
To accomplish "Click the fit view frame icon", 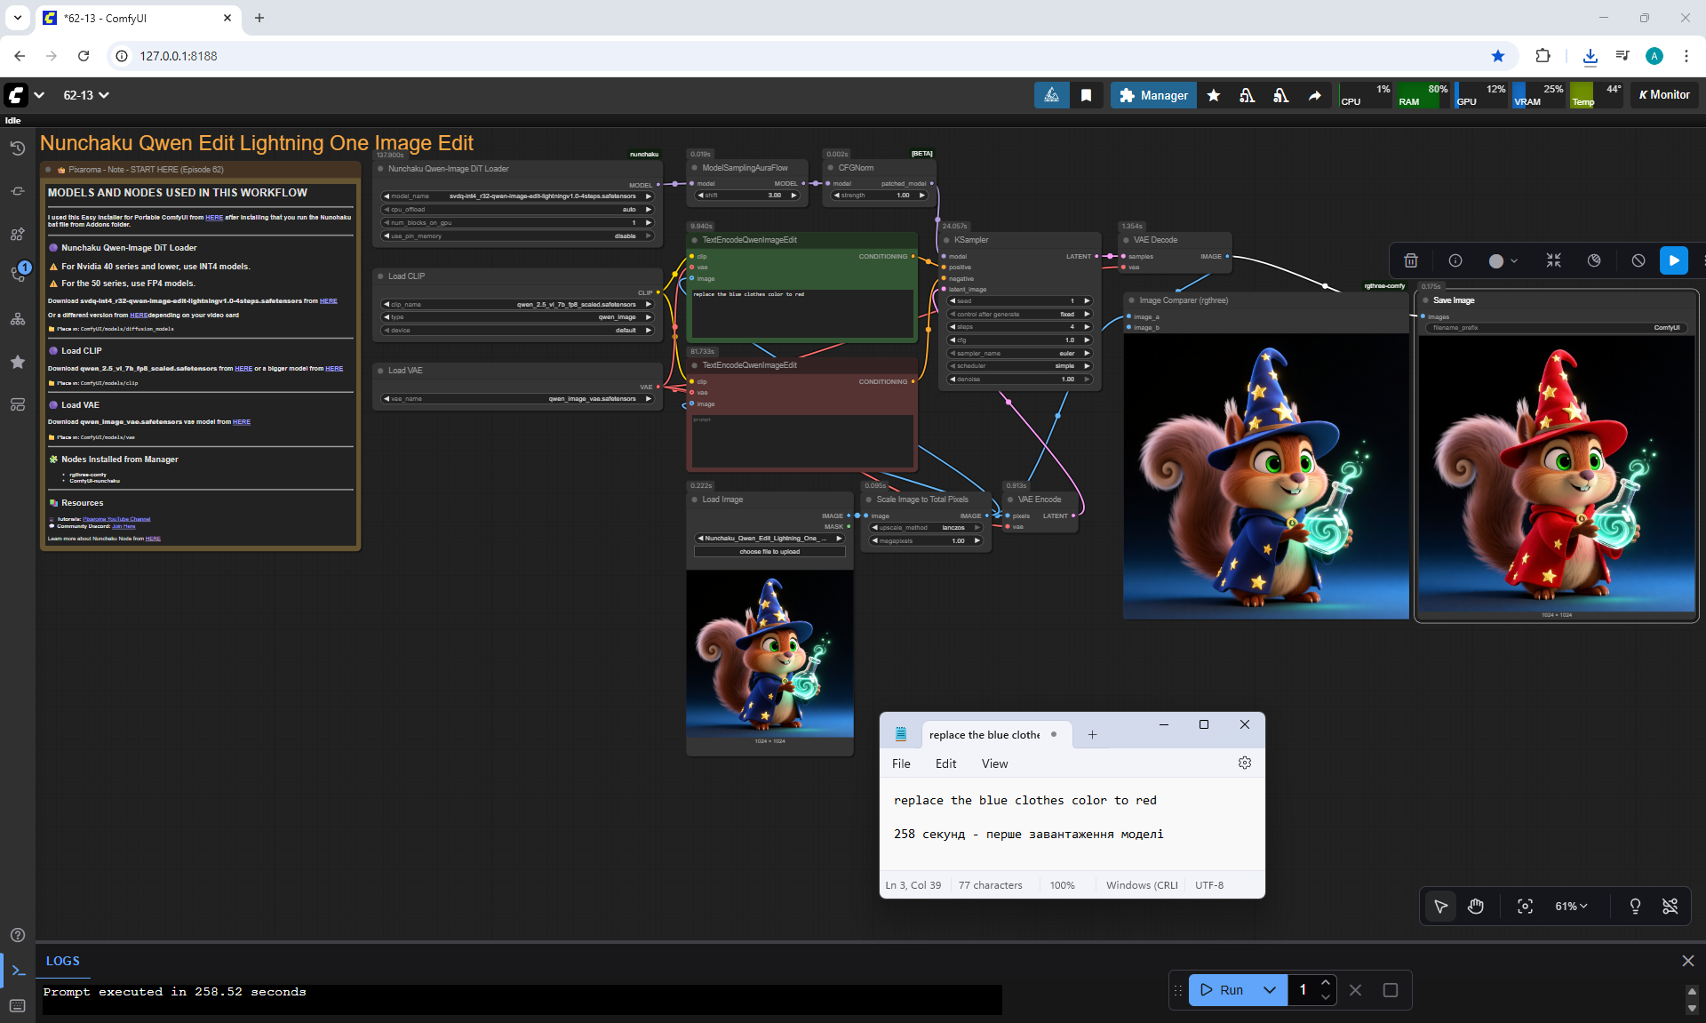I will (1525, 906).
